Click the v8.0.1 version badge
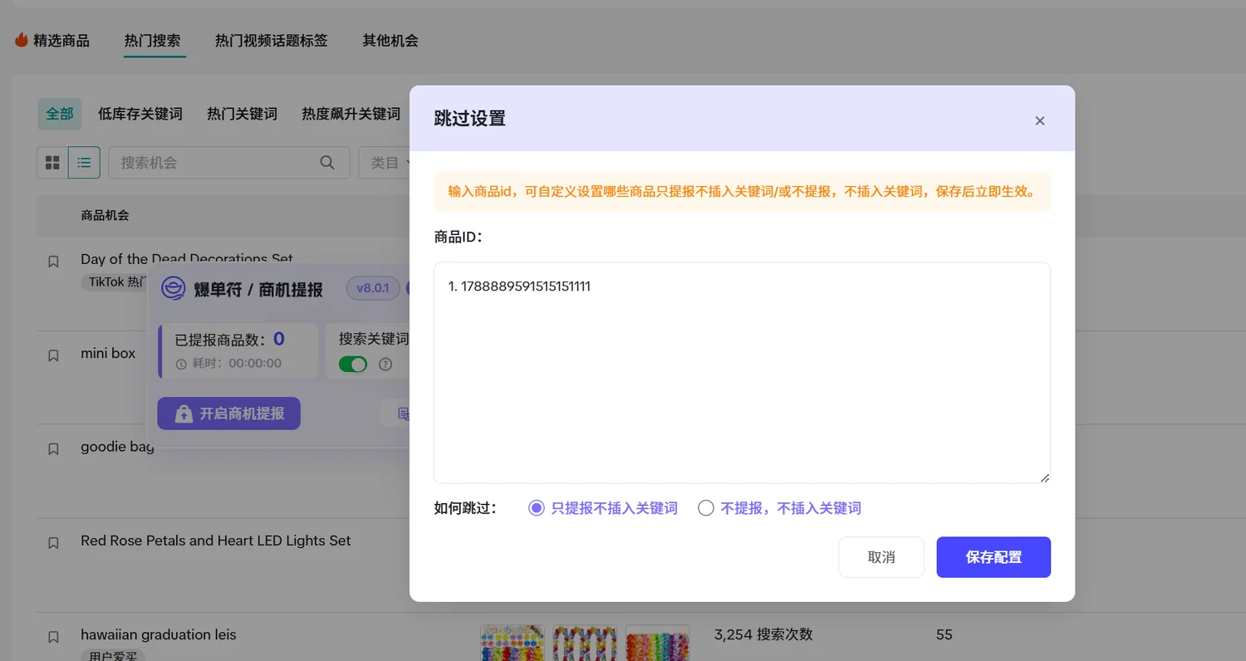The image size is (1246, 661). coord(373,288)
